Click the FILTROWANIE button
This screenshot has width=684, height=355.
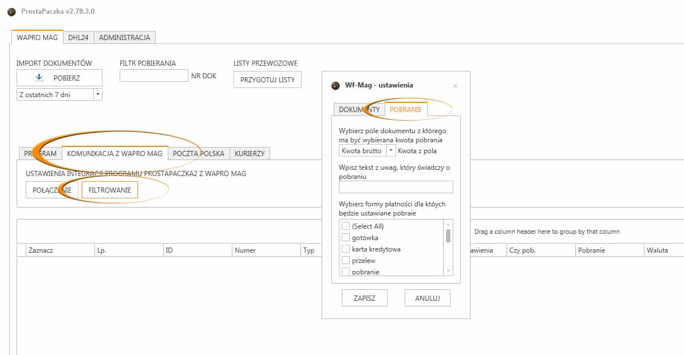(109, 190)
